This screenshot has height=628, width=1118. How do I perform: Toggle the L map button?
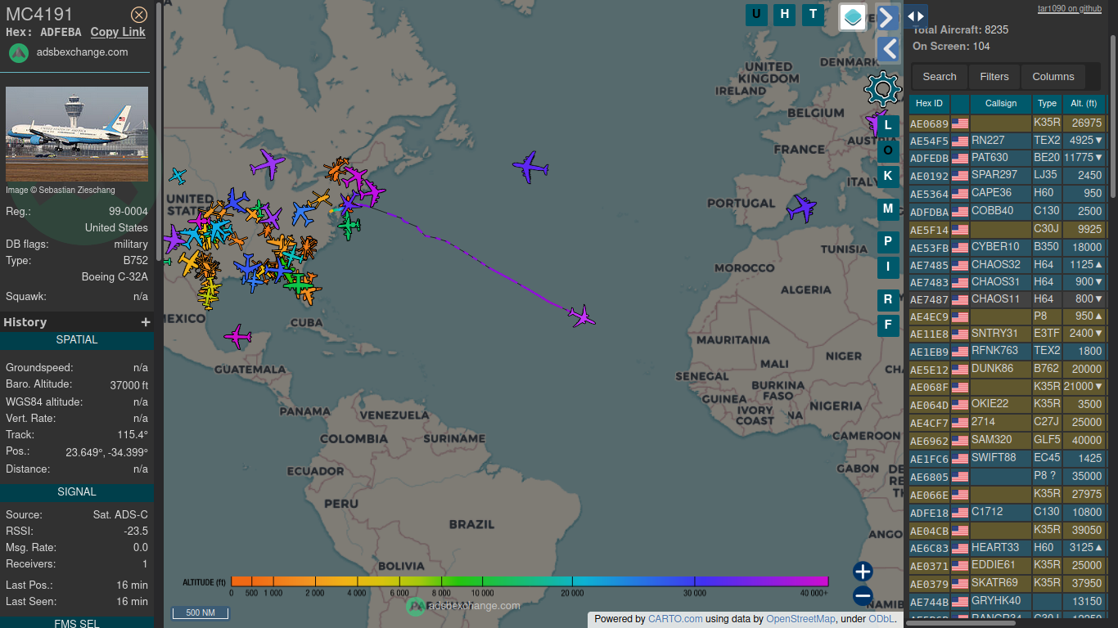[888, 126]
